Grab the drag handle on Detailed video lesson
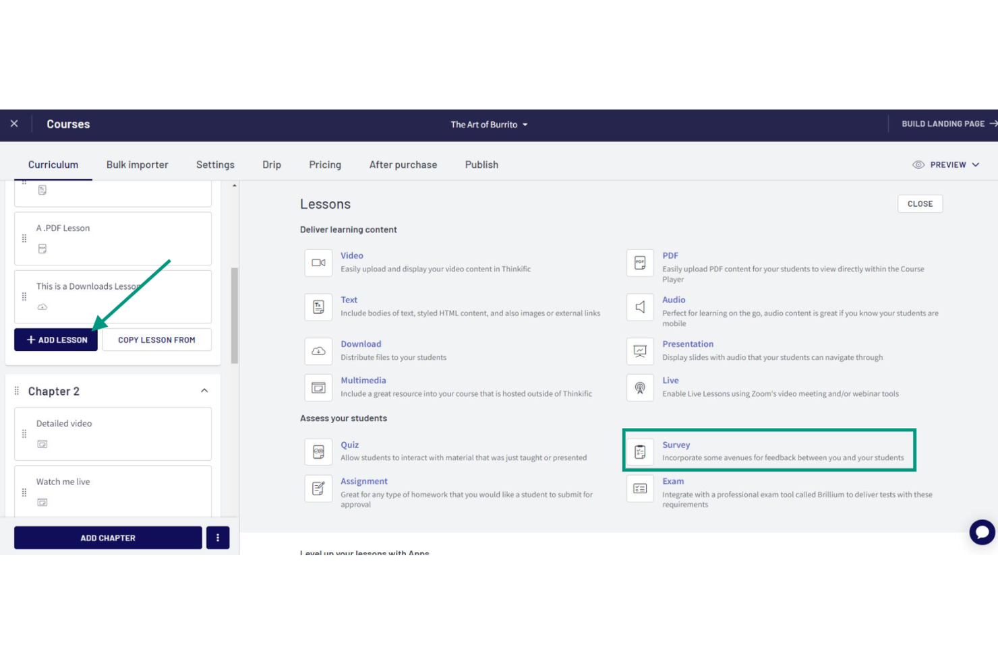Screen dimensions: 998x665 tap(24, 434)
